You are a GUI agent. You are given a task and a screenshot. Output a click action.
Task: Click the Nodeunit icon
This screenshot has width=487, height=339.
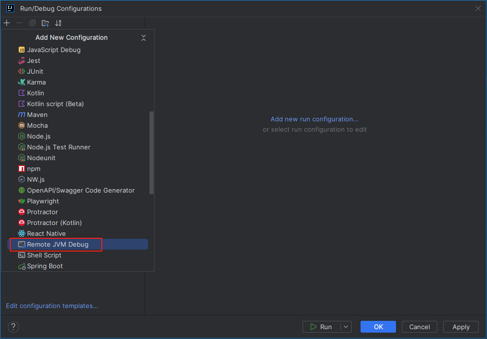(22, 158)
